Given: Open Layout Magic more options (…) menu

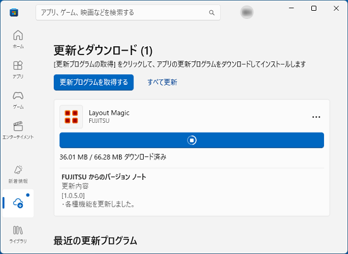Looking at the screenshot, I should pos(316,117).
